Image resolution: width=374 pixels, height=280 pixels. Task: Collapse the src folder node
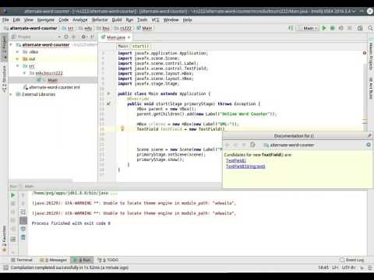pos(18,66)
